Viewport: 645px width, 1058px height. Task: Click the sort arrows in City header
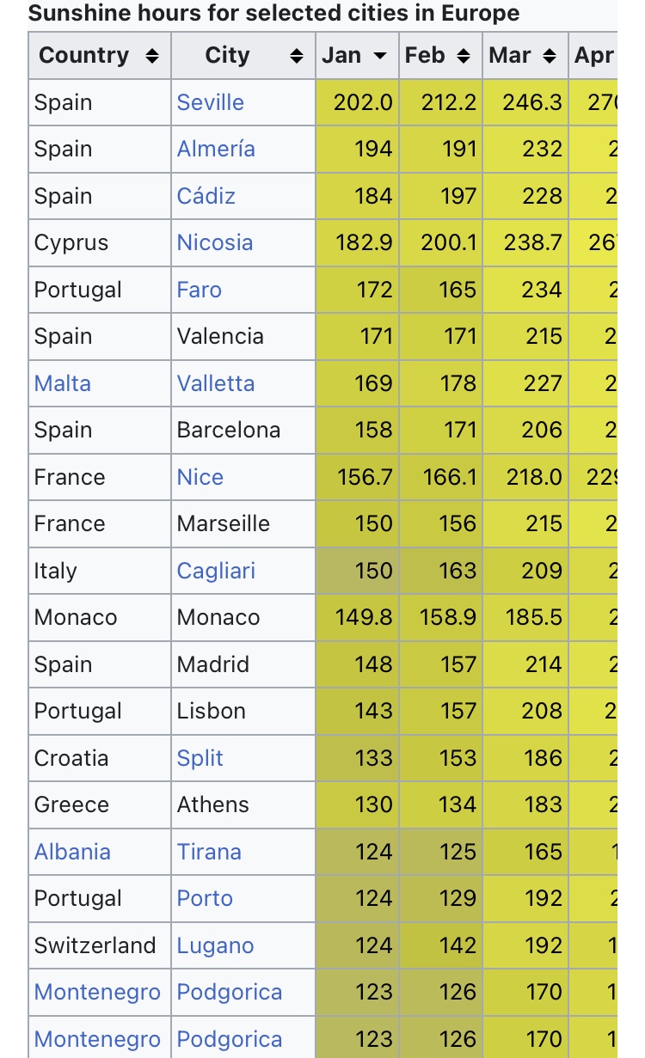click(297, 57)
